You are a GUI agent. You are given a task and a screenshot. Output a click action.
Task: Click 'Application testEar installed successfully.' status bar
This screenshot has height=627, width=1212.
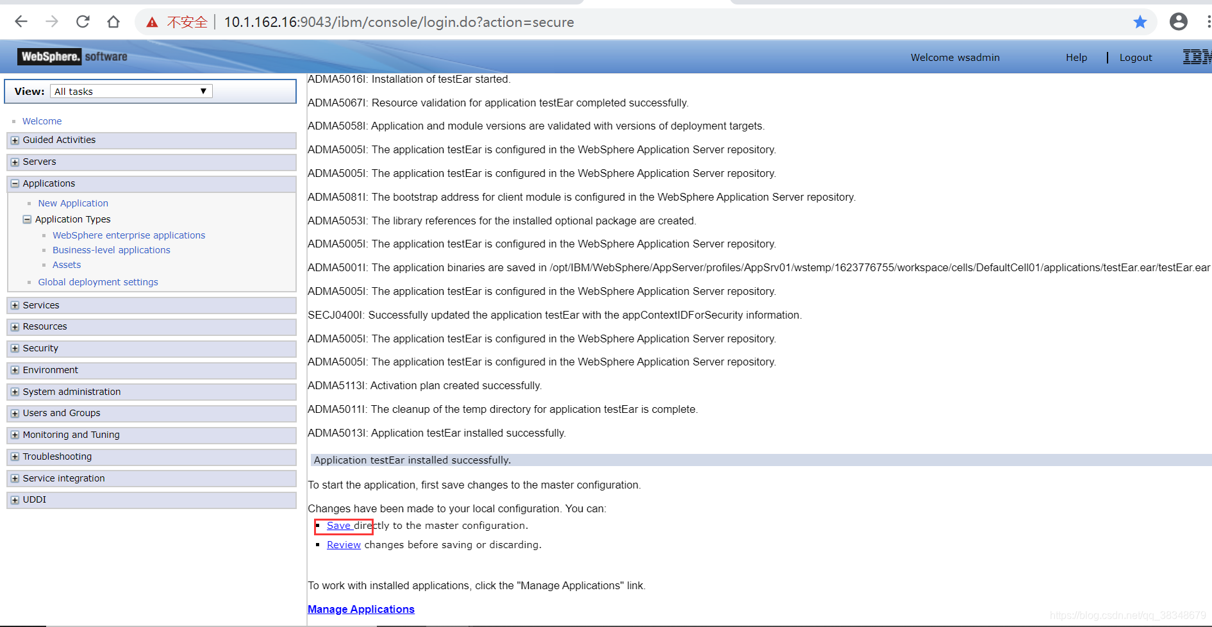pos(761,460)
